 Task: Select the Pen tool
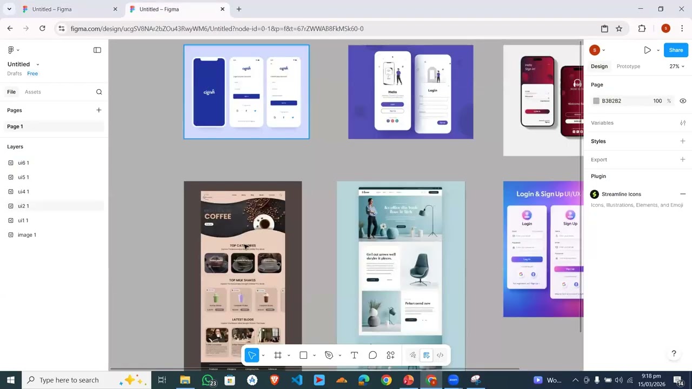tap(329, 355)
